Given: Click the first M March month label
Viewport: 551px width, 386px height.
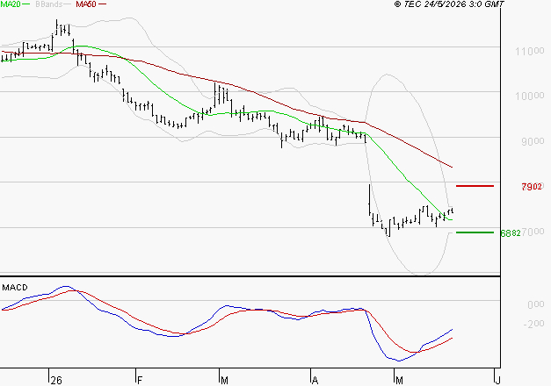Looking at the screenshot, I should (224, 380).
